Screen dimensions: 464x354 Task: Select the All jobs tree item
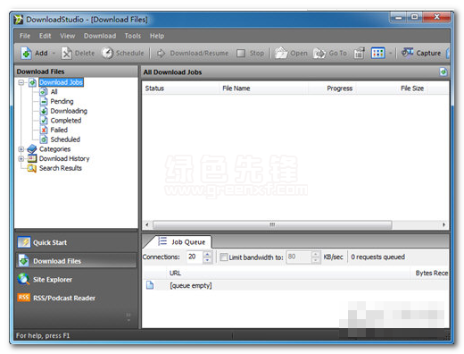coord(54,92)
